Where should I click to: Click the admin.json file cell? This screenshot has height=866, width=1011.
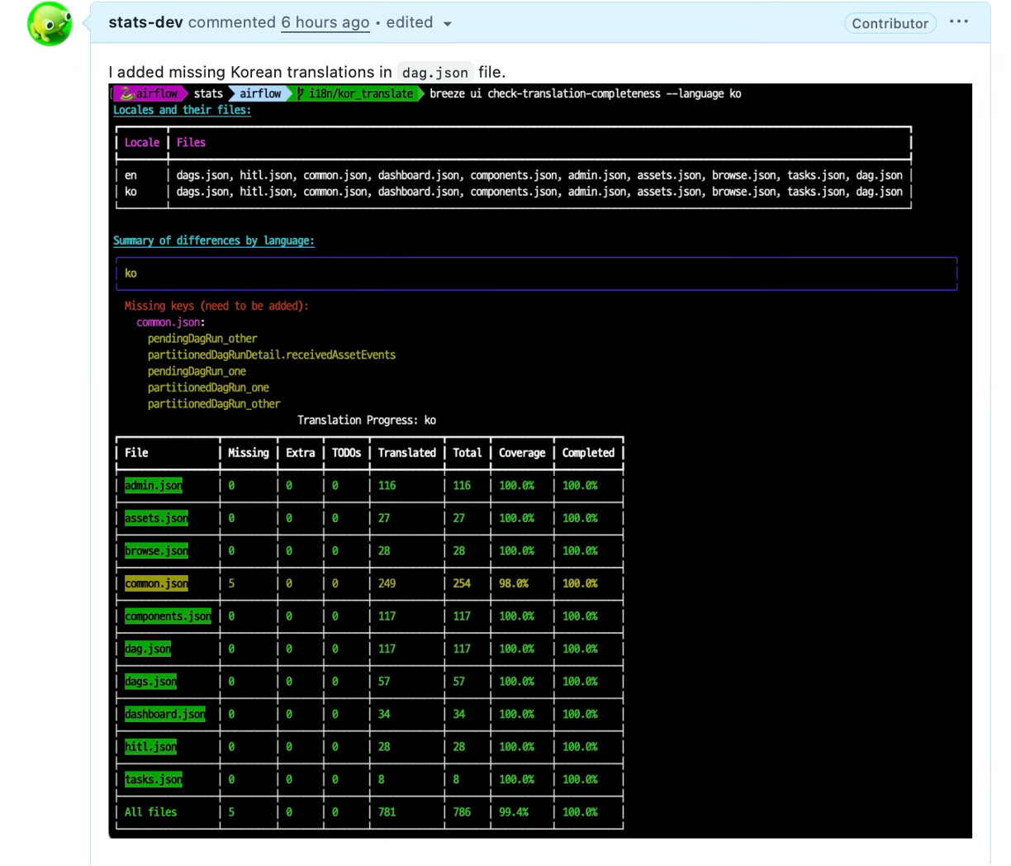(154, 486)
